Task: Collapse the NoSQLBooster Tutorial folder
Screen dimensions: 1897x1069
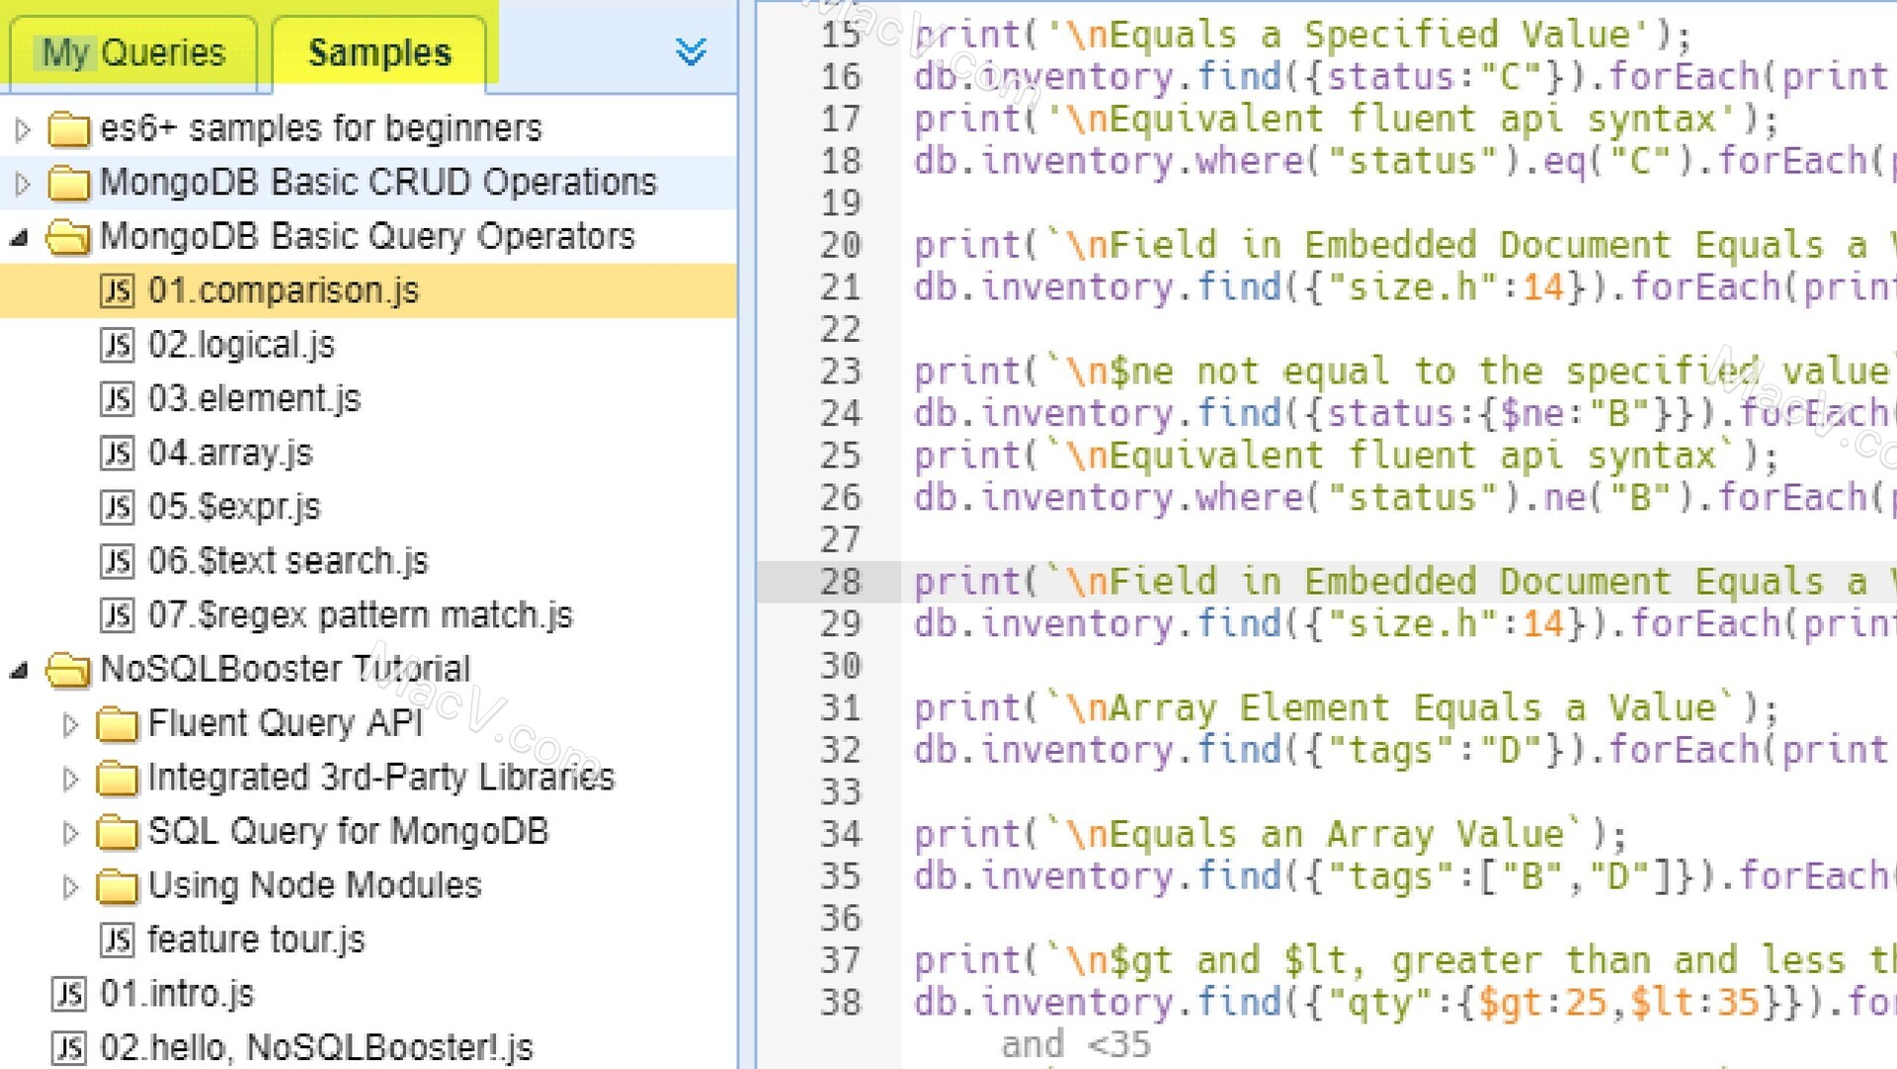Action: pyautogui.click(x=20, y=670)
